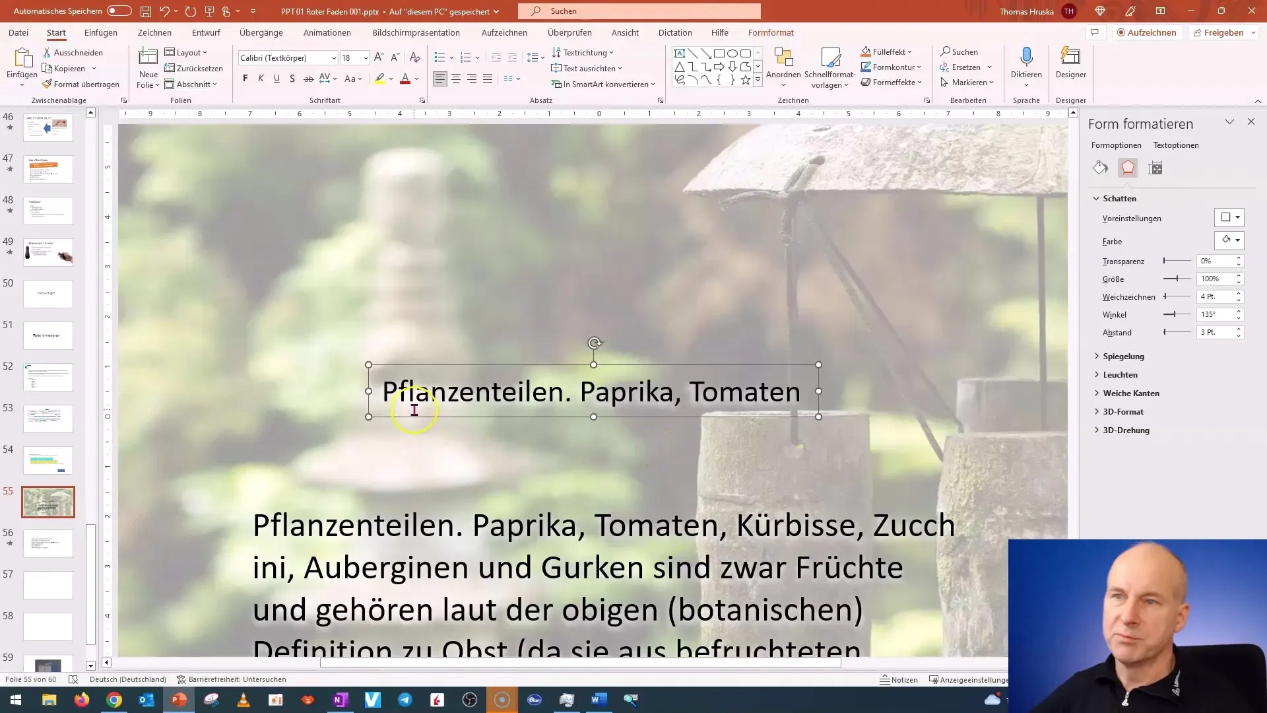Open the Designer ideas button

(x=1070, y=63)
